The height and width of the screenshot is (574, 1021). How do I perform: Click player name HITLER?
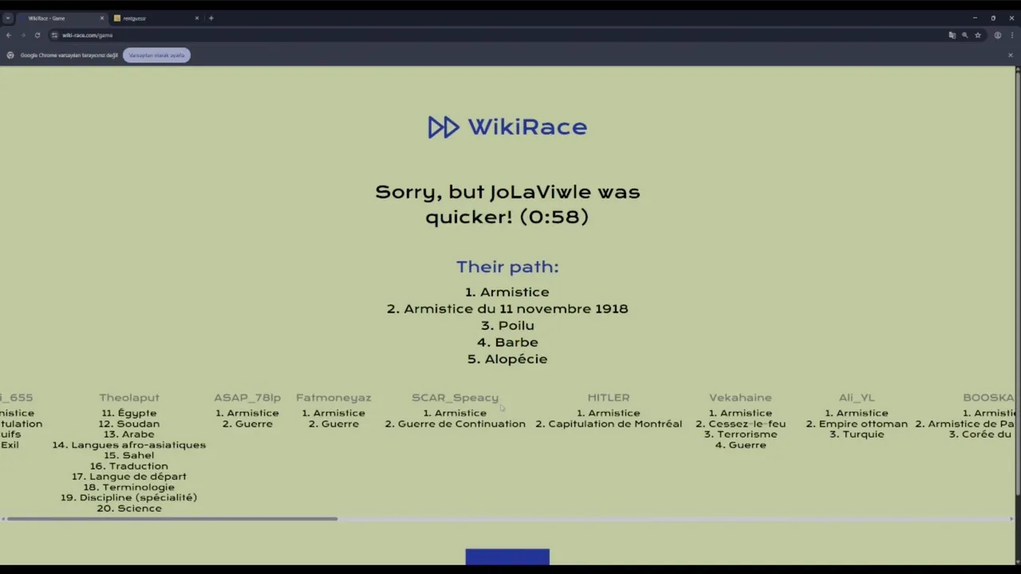point(609,397)
